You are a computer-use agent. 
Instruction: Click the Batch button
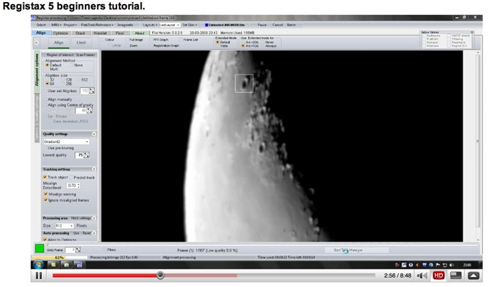click(x=291, y=25)
